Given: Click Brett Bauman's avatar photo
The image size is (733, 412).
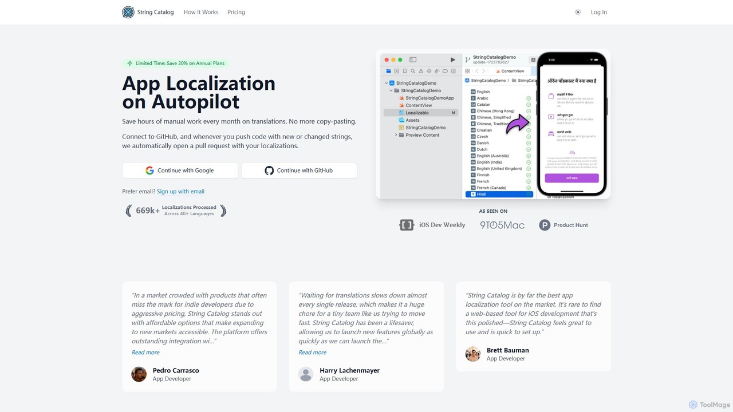Looking at the screenshot, I should click(x=473, y=354).
